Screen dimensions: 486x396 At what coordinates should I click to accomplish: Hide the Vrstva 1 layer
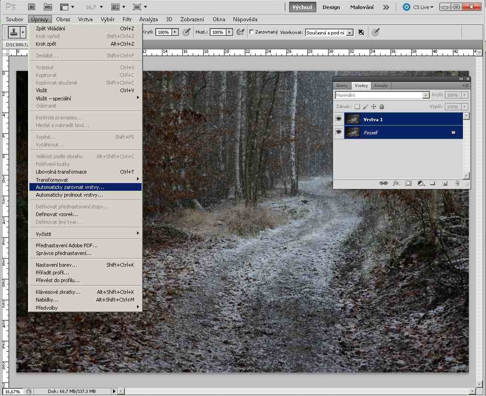point(338,119)
